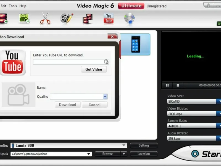
Task: Select the scissors cut tool
Action: pos(45,18)
